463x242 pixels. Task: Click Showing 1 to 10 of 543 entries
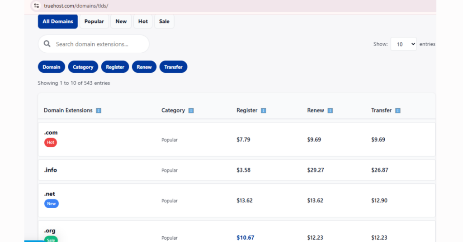click(x=74, y=83)
